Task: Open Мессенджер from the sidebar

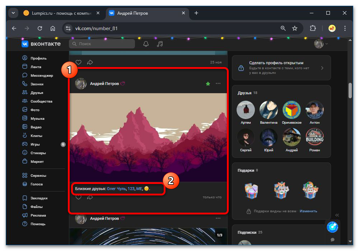Action: tap(38, 75)
